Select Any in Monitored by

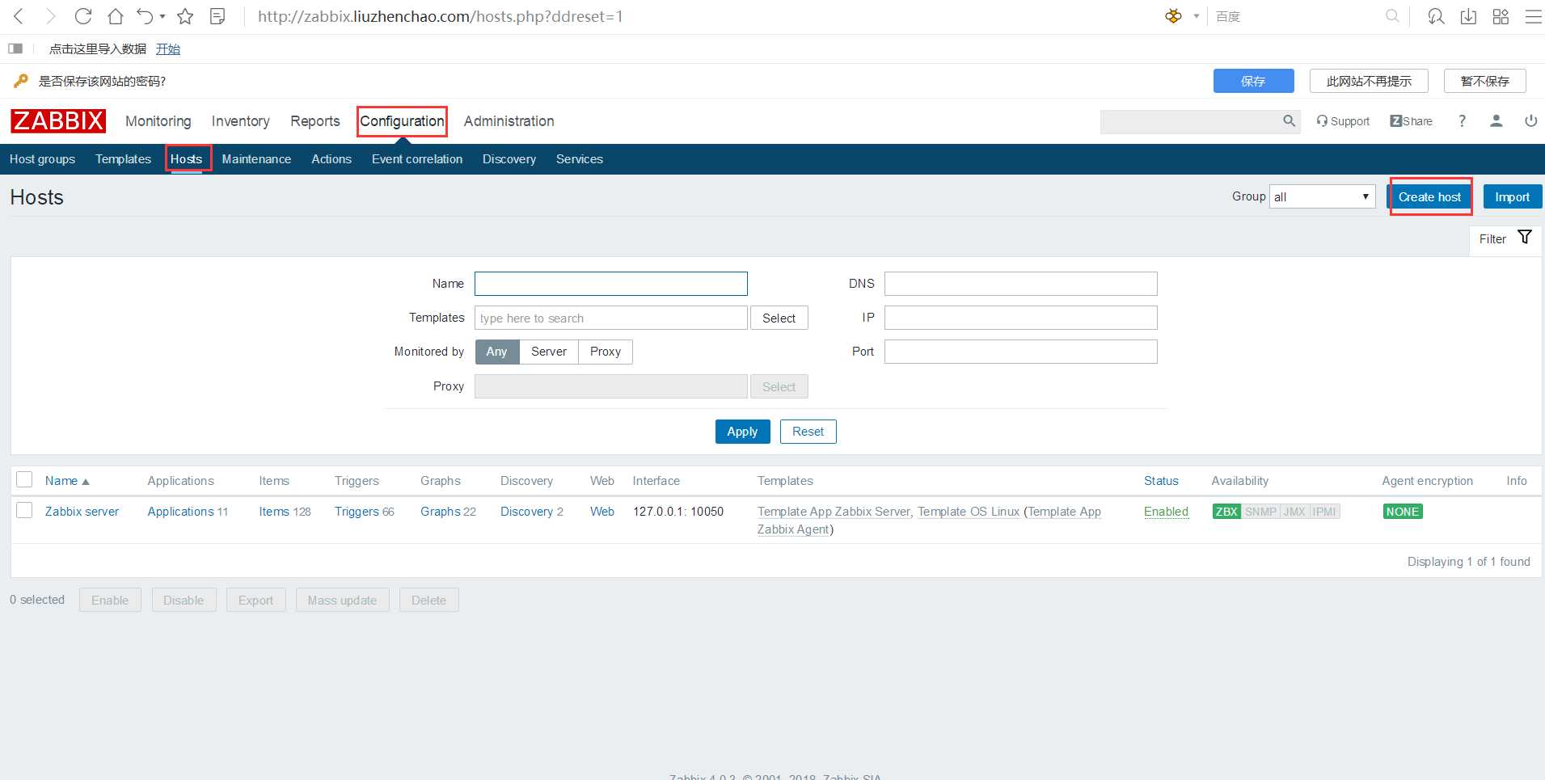497,352
